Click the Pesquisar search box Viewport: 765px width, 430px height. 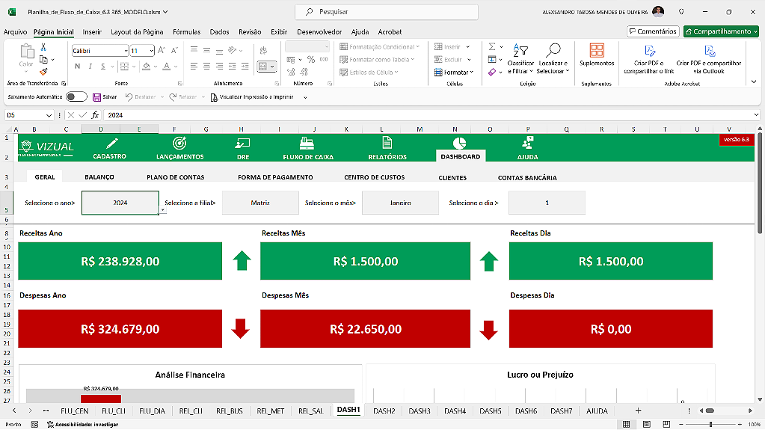click(x=387, y=12)
